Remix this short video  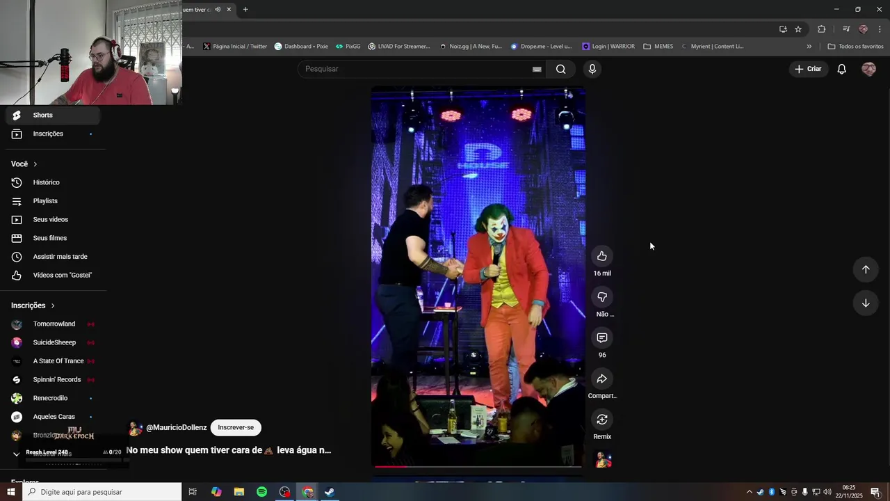pos(602,420)
